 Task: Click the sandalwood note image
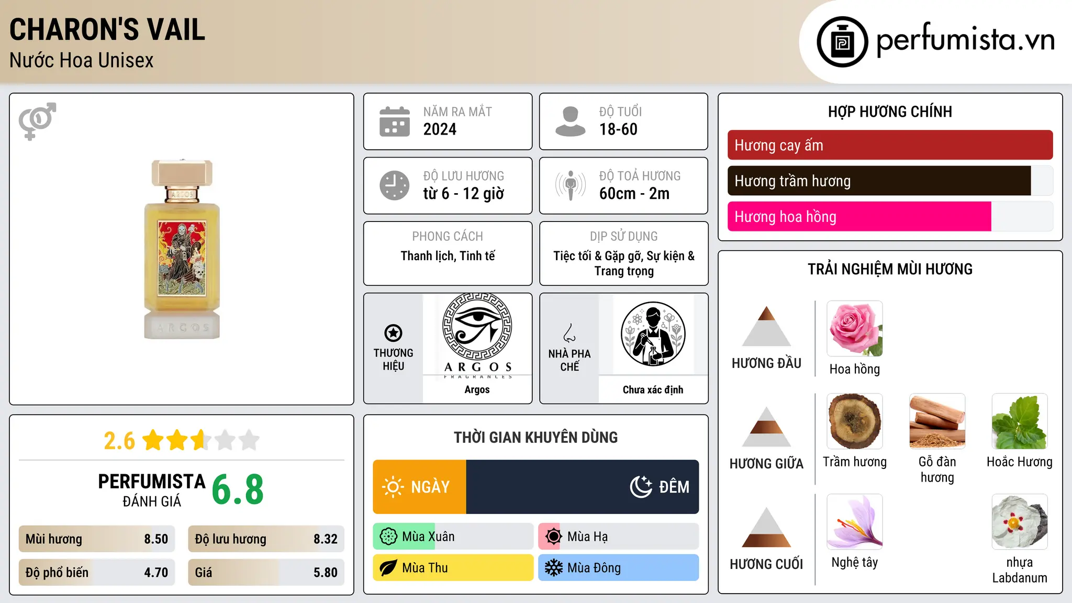click(937, 421)
